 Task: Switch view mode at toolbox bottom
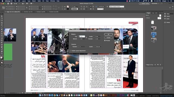(x=2, y=65)
